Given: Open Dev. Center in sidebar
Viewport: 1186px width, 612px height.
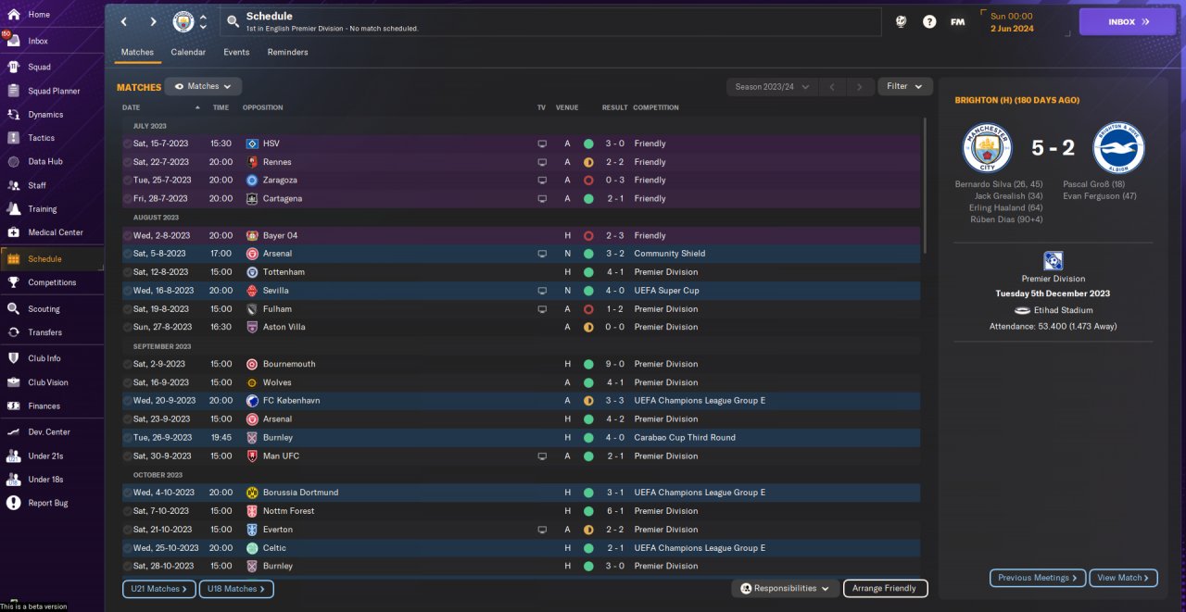Looking at the screenshot, I should 48,432.
